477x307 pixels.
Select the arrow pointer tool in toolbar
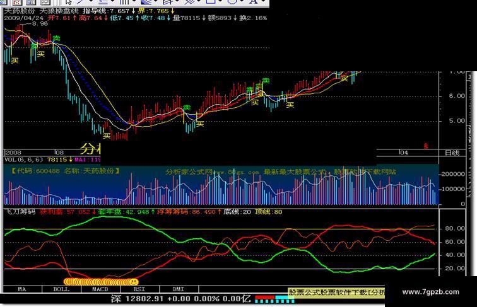(x=69, y=2)
